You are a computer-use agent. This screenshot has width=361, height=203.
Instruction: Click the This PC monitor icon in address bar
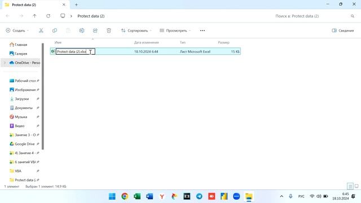63,16
